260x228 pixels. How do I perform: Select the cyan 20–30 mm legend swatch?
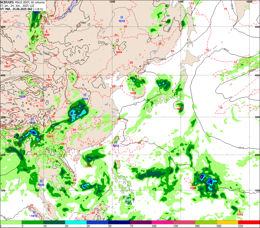click(x=76, y=222)
